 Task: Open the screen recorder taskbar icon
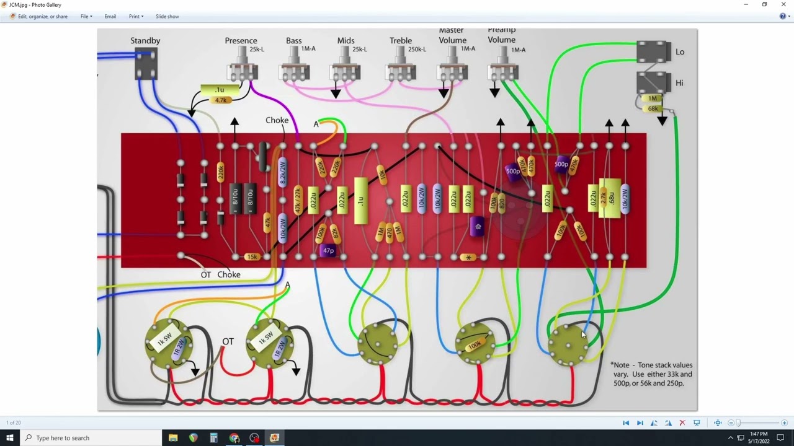(x=254, y=438)
